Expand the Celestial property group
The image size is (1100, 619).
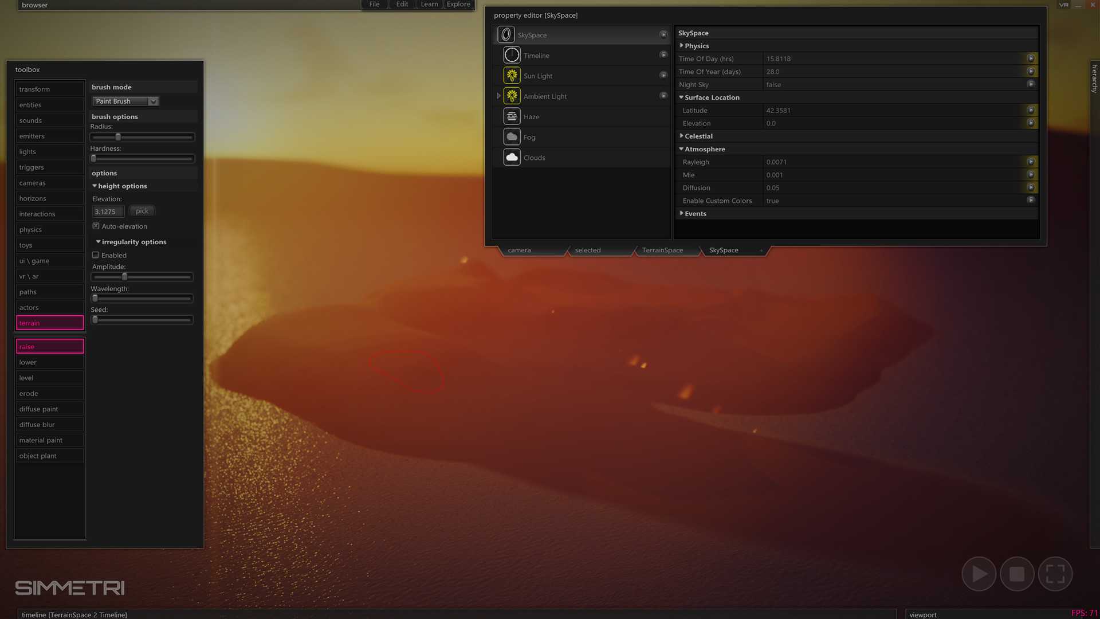pyautogui.click(x=681, y=136)
